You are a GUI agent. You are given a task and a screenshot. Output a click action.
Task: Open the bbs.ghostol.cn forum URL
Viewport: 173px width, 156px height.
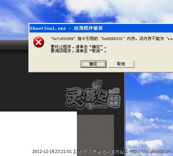coord(150,152)
